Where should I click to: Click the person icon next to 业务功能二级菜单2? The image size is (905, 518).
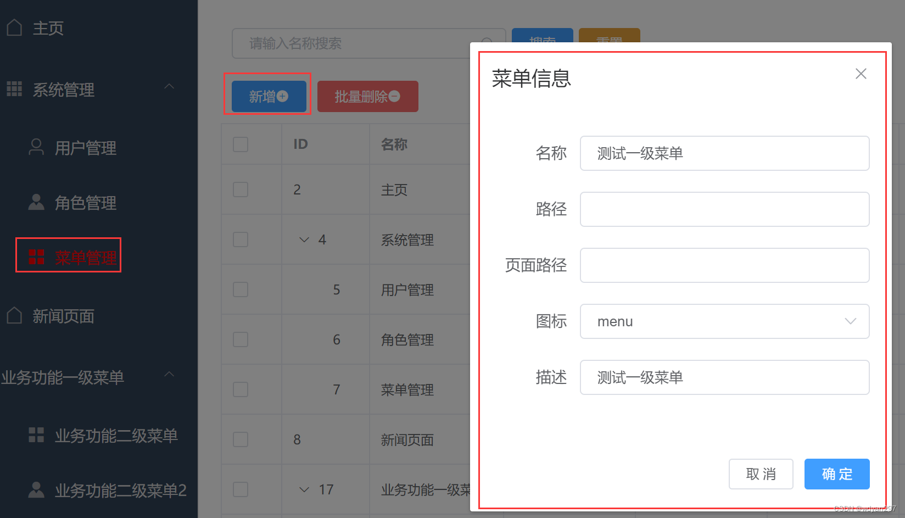click(36, 489)
